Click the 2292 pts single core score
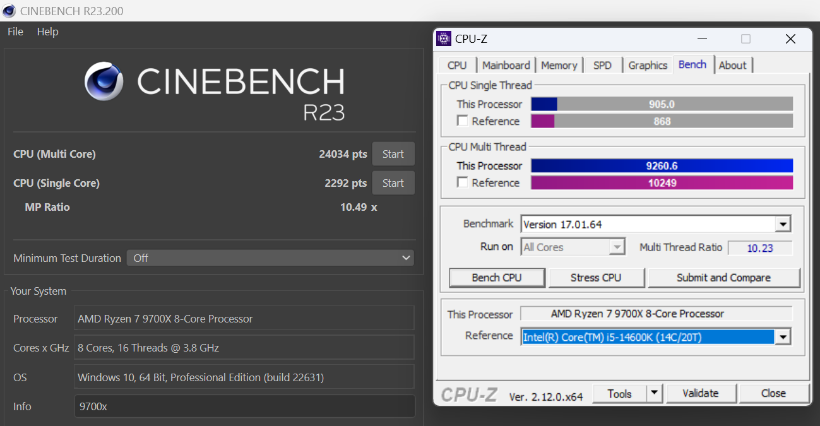 345,183
